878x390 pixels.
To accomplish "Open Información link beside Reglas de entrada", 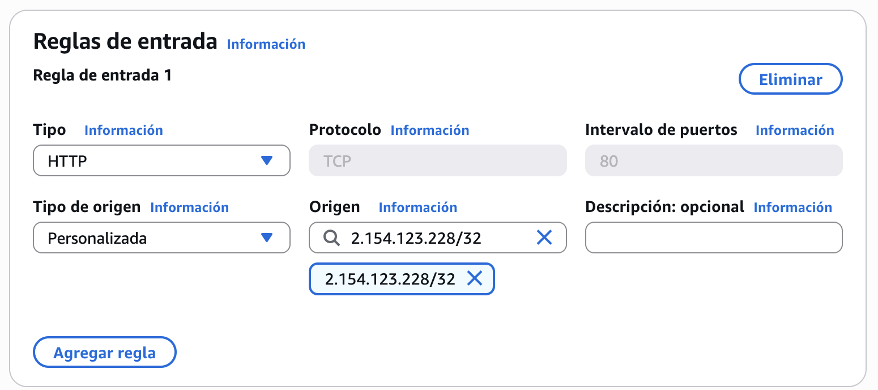I will (x=266, y=44).
